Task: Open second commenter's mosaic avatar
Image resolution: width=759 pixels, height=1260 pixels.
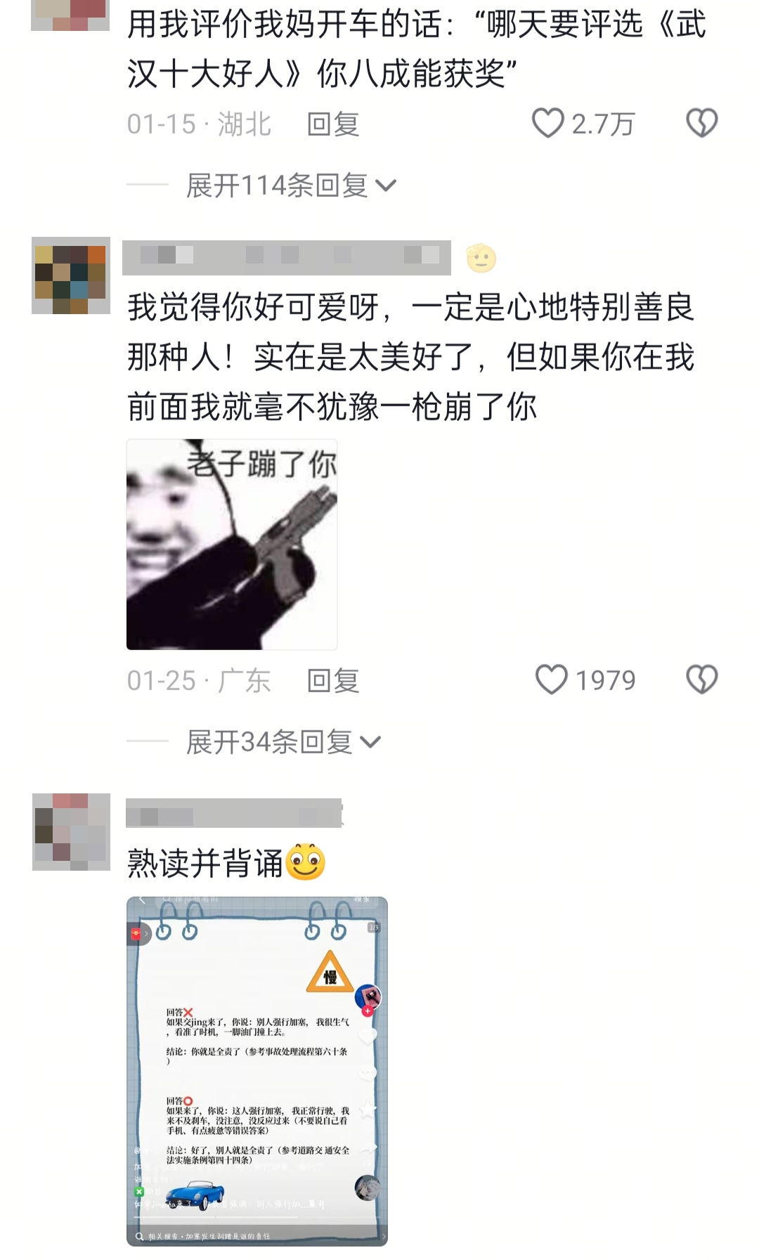Action: (71, 275)
